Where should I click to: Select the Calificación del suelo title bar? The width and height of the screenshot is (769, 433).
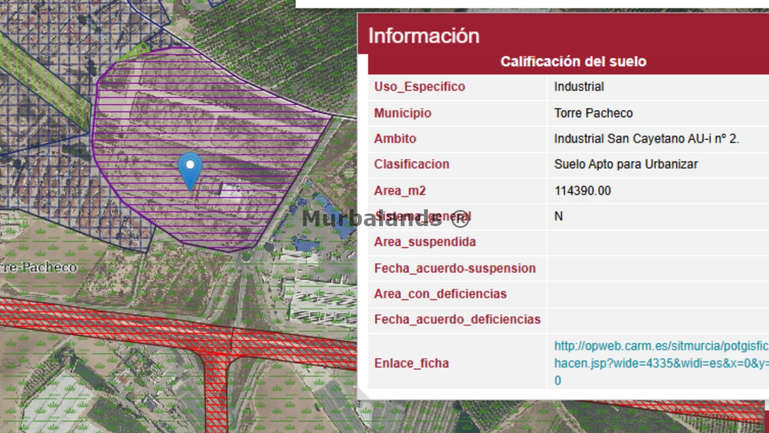tap(573, 61)
